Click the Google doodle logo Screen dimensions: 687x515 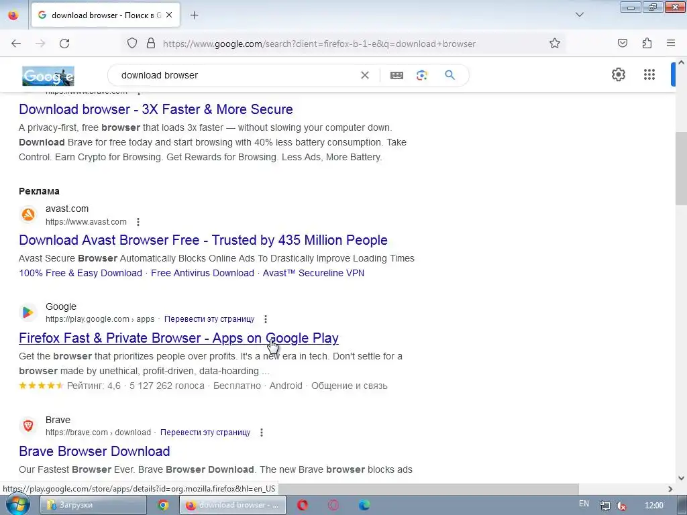[x=48, y=76]
